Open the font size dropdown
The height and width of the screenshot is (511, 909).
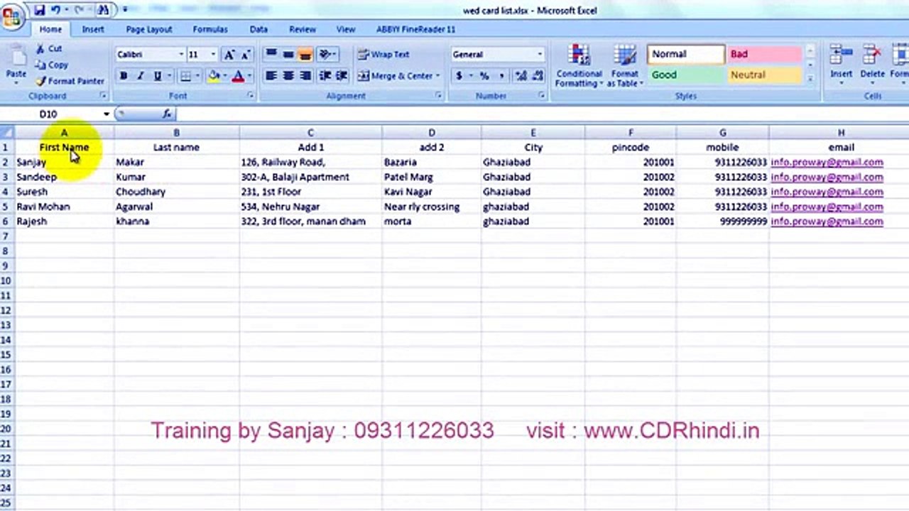(x=213, y=55)
